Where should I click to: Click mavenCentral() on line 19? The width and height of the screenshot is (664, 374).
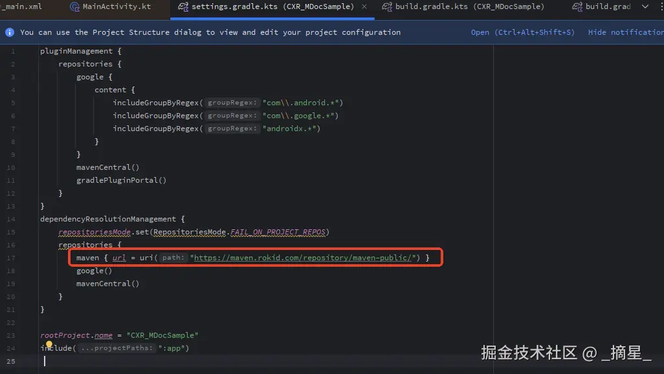click(107, 284)
